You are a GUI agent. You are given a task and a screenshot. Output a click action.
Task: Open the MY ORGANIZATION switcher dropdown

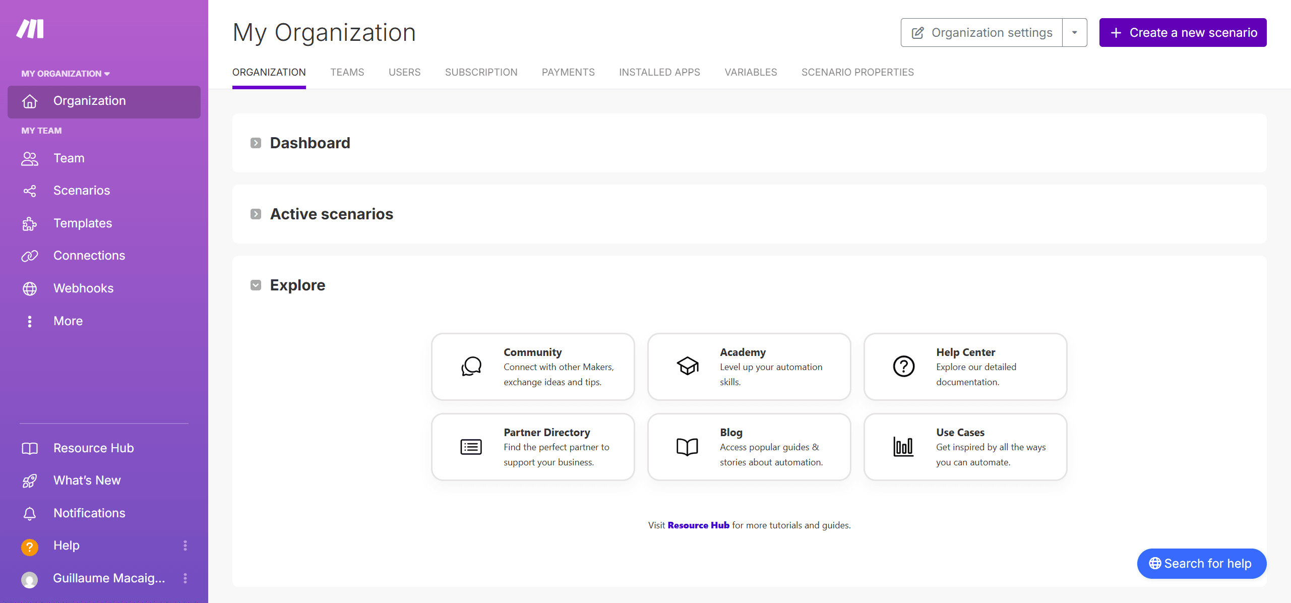click(x=66, y=74)
